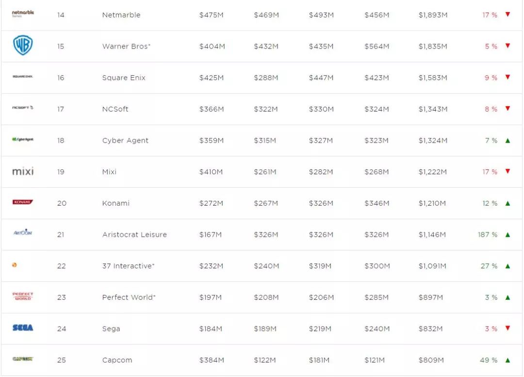Click the Warner Bros shield logo

pyautogui.click(x=23, y=46)
